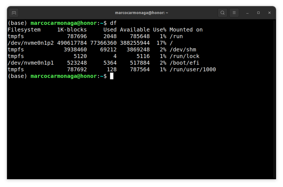Click the /boot/efi mount point
Image resolution: width=283 pixels, height=187 pixels.
pyautogui.click(x=184, y=63)
